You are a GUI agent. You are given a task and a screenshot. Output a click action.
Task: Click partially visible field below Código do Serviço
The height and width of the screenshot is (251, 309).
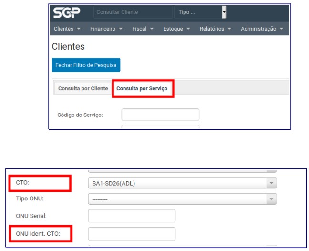pyautogui.click(x=160, y=127)
